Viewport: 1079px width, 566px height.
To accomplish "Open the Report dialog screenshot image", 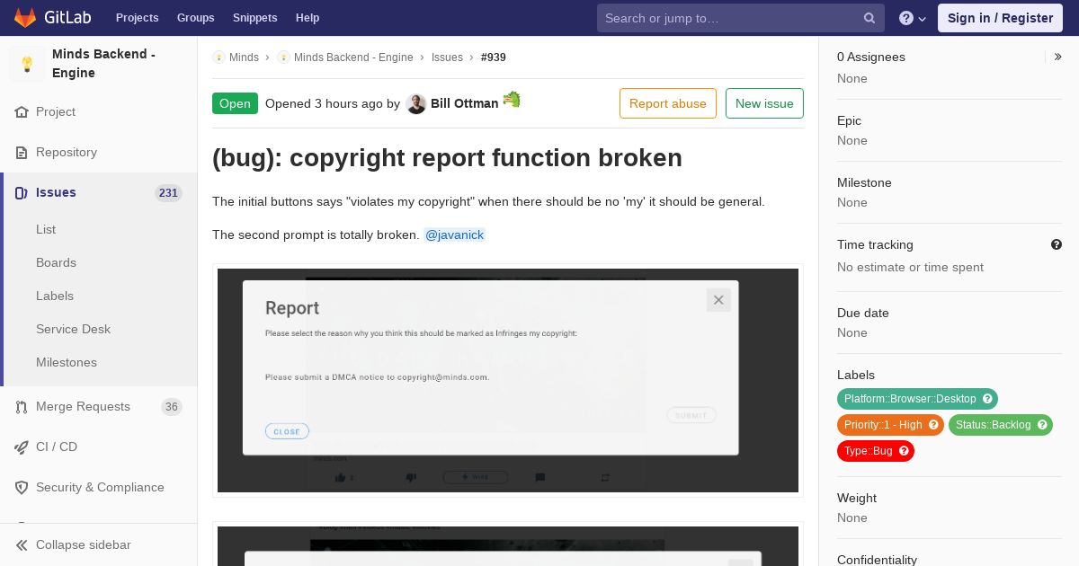I will coord(508,381).
